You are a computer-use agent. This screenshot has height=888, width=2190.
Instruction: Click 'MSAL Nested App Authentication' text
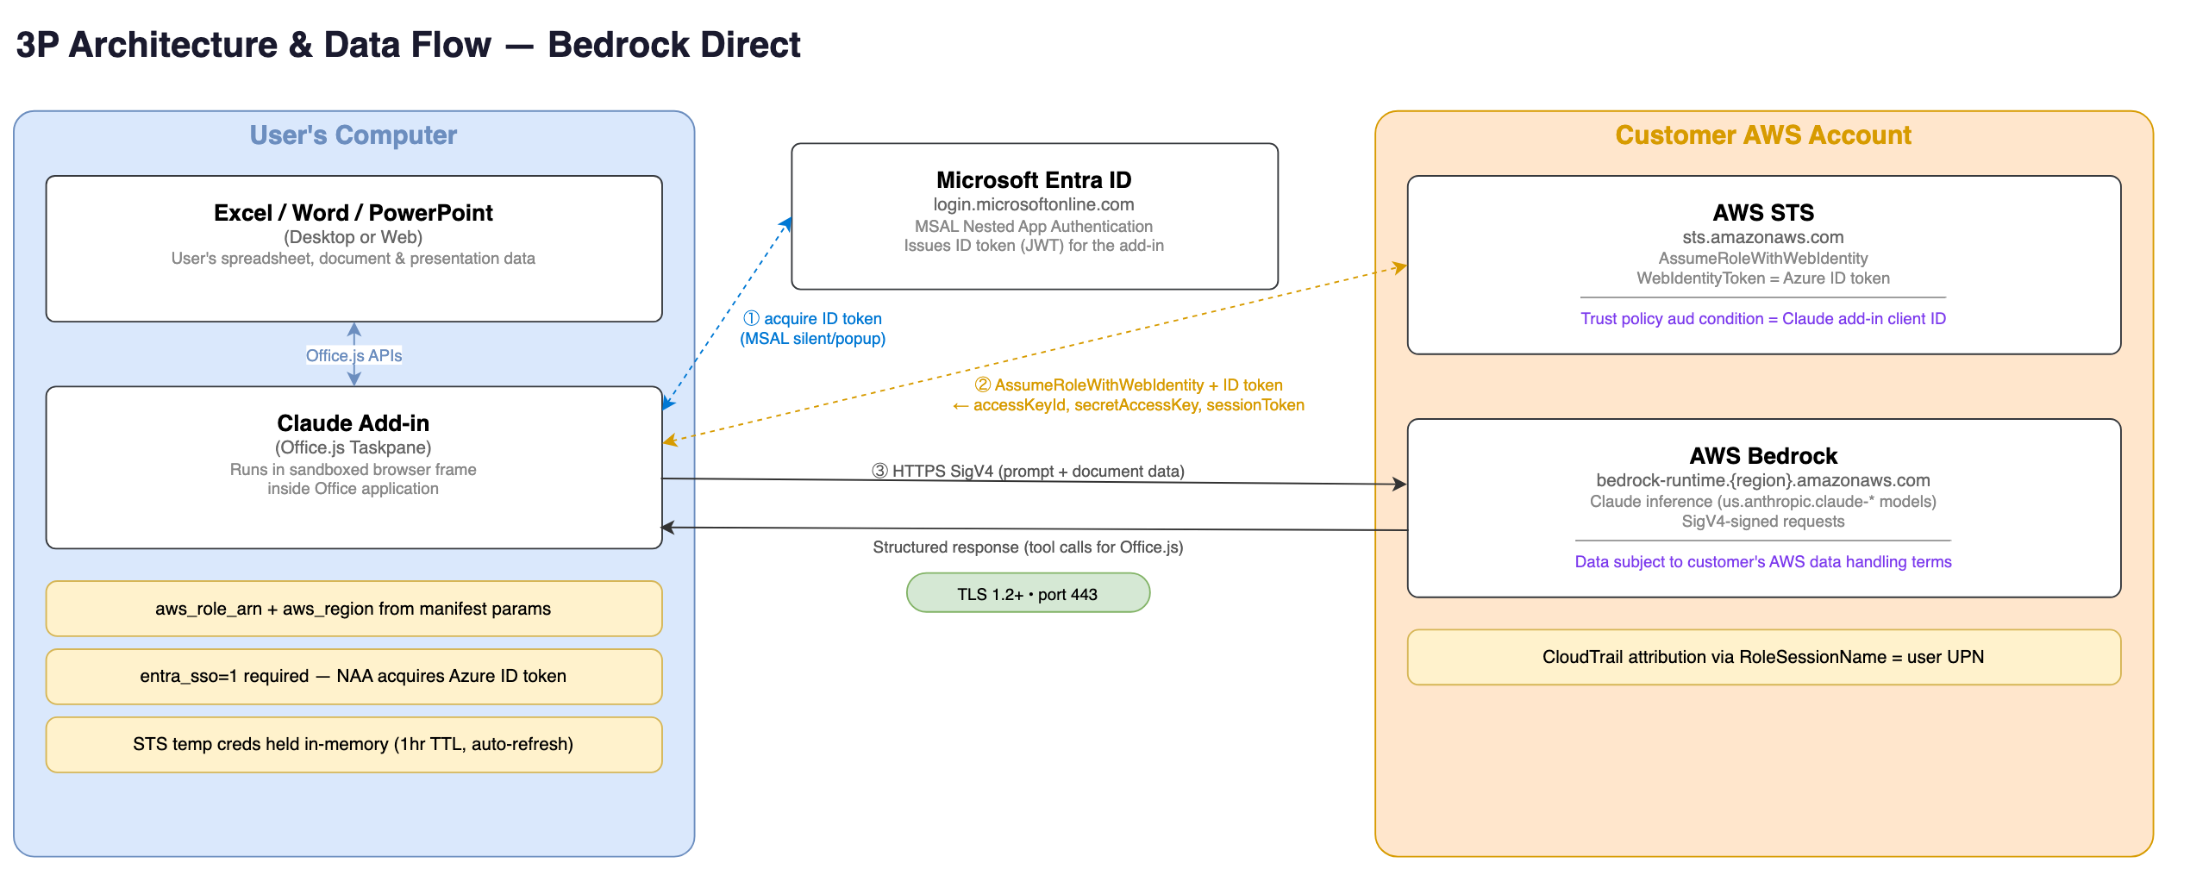click(1034, 227)
